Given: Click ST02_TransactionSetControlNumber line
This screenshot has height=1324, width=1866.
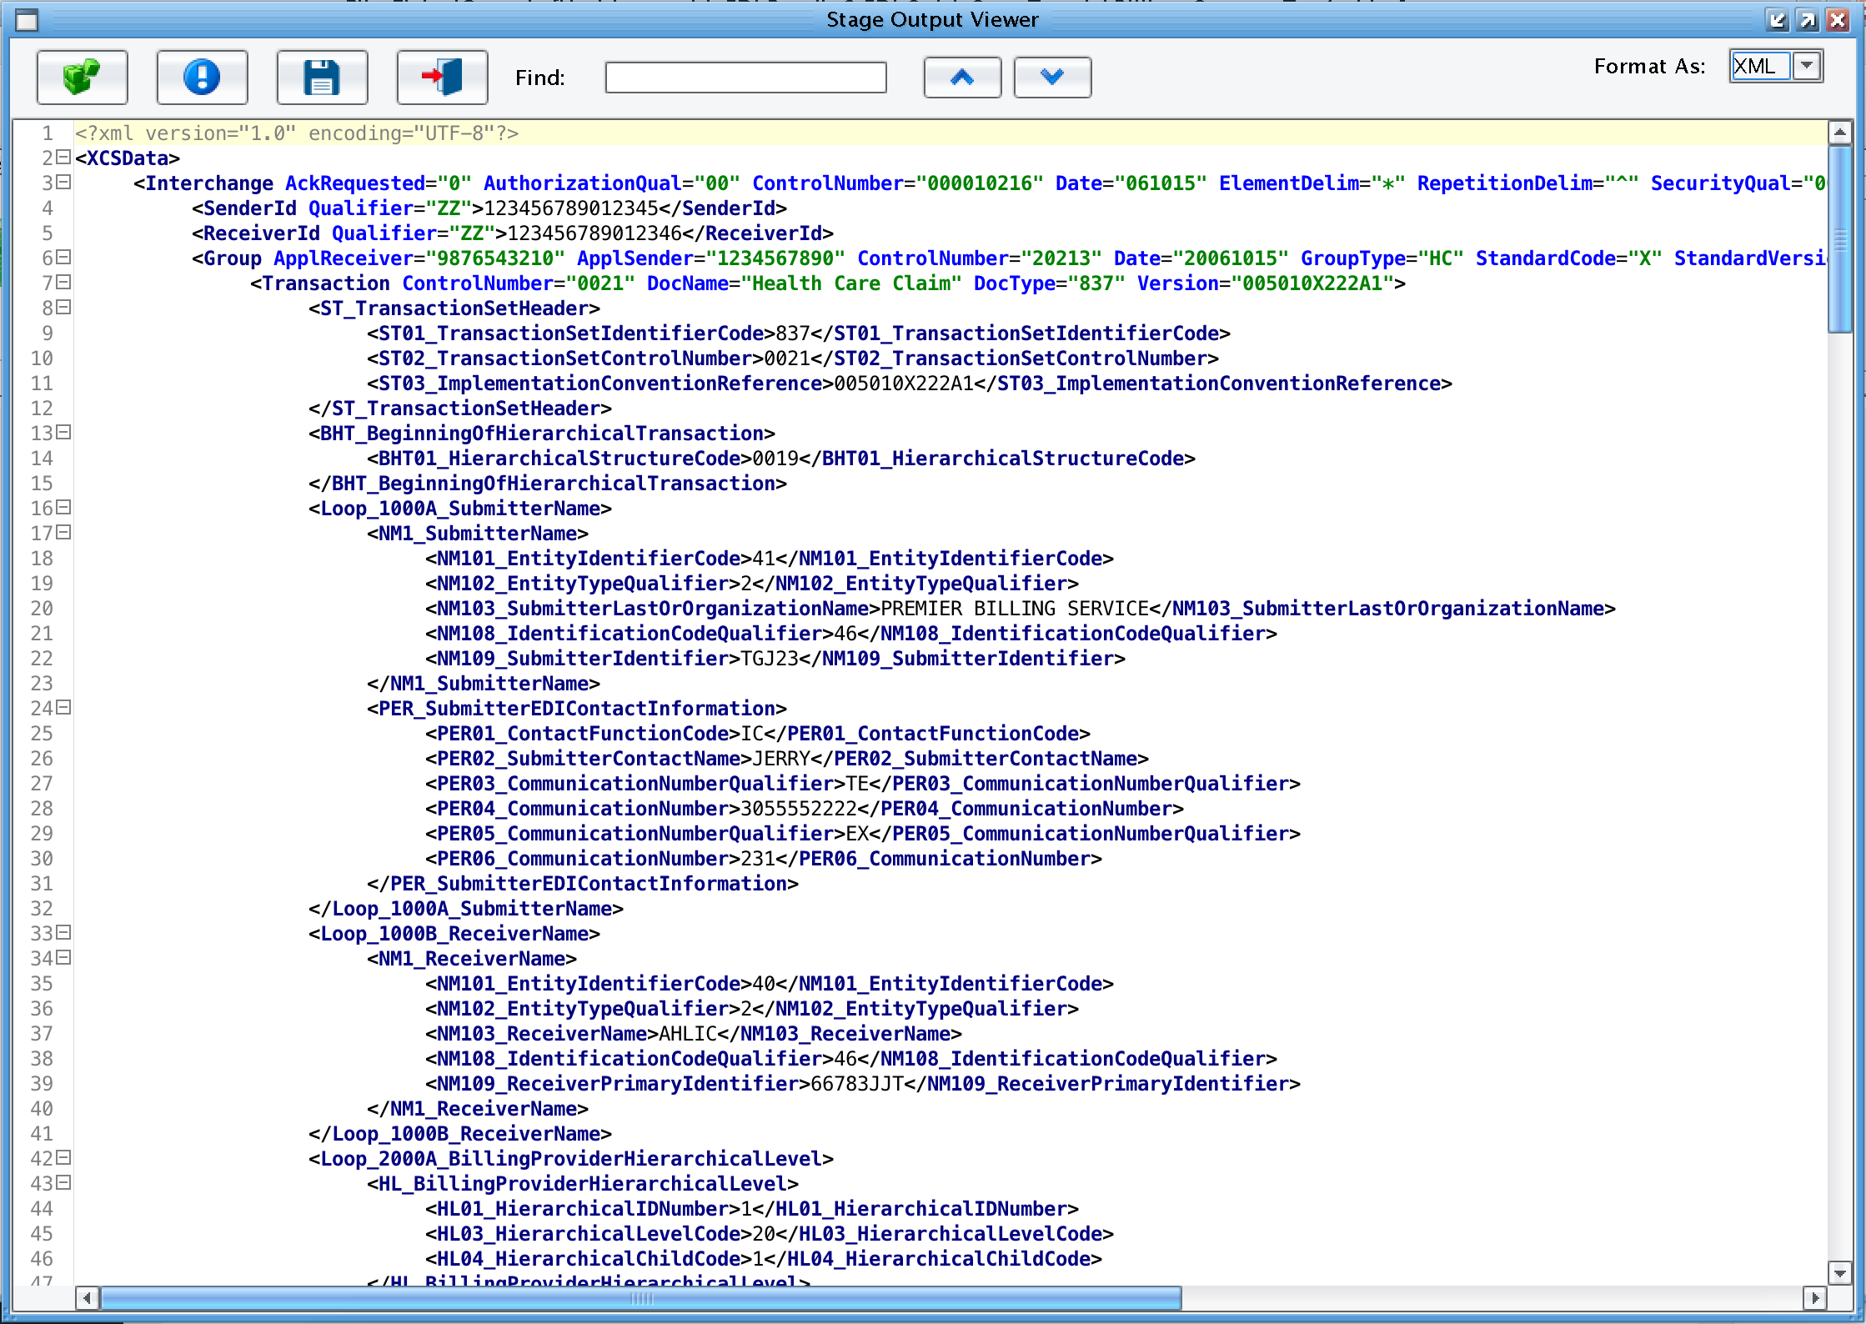Looking at the screenshot, I should pos(793,359).
